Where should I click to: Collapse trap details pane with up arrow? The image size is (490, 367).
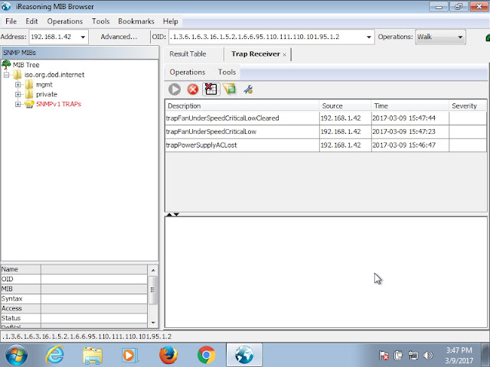169,215
